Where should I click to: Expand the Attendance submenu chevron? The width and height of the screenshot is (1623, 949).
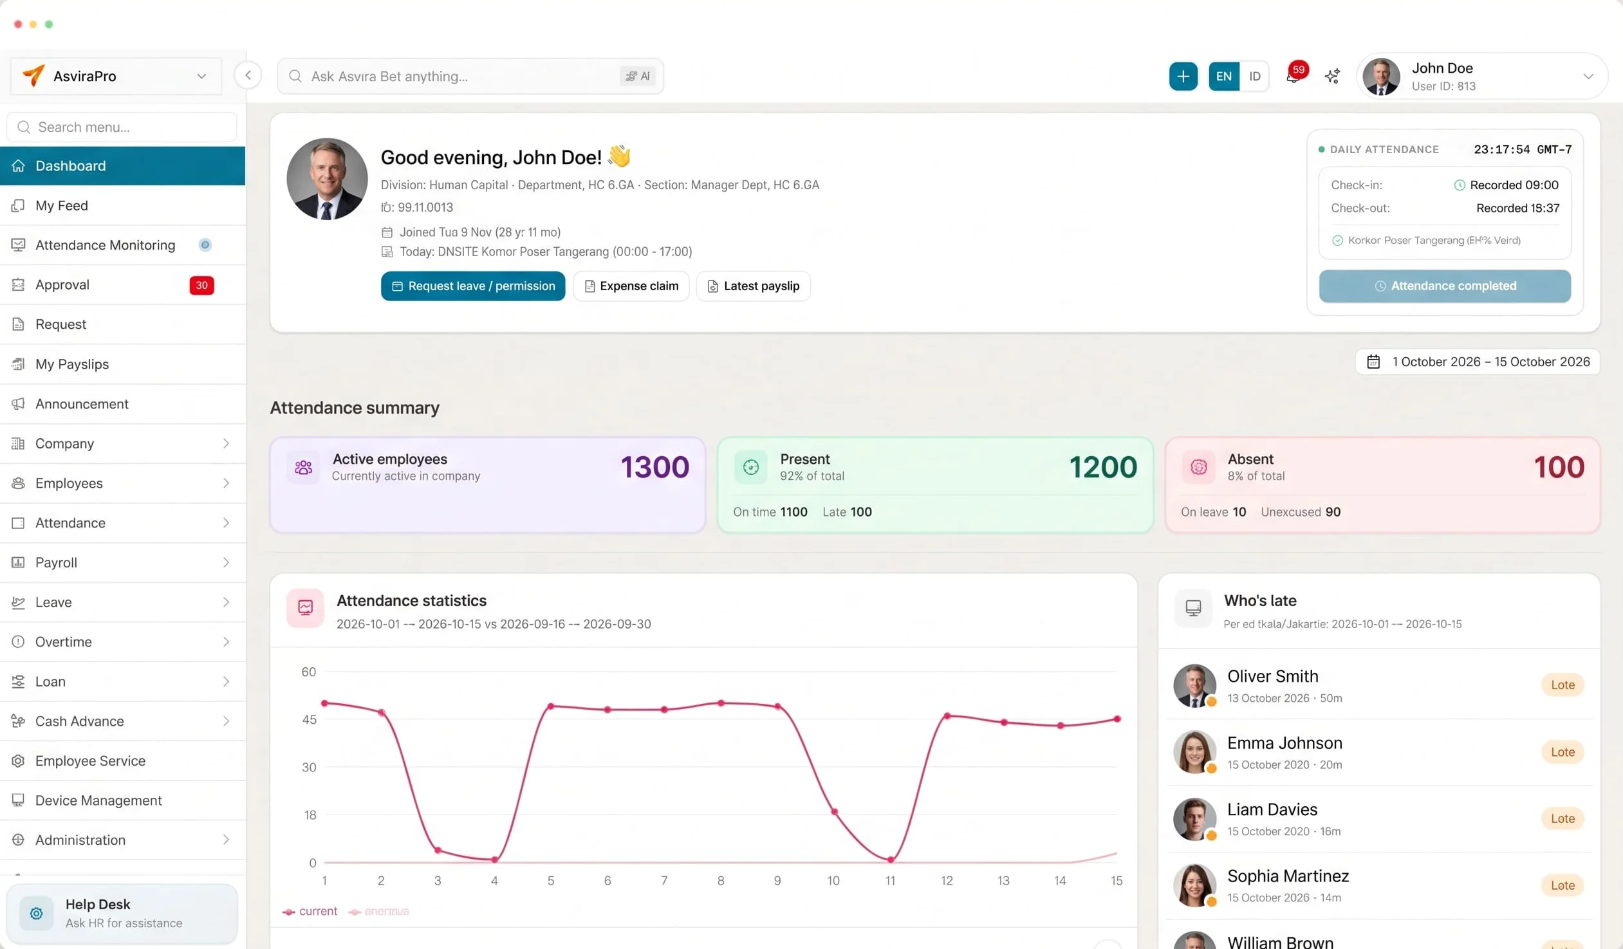click(226, 523)
